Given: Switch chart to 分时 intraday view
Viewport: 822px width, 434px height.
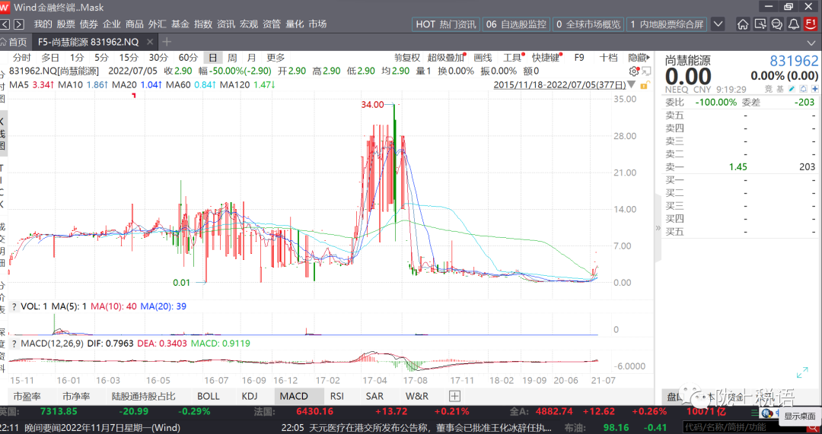Looking at the screenshot, I should tap(22, 58).
